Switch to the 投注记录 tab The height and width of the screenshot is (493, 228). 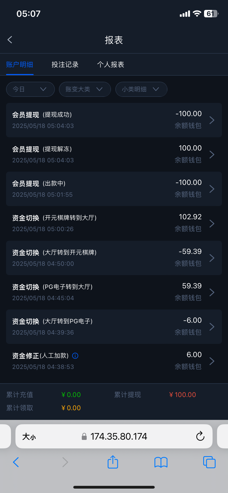tap(65, 65)
